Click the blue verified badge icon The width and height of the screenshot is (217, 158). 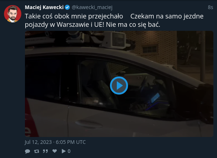point(67,7)
